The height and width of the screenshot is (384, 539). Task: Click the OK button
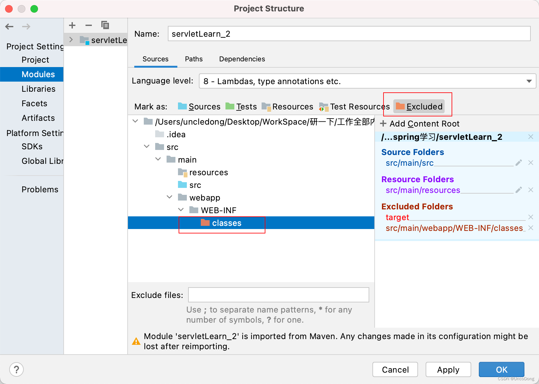[502, 369]
